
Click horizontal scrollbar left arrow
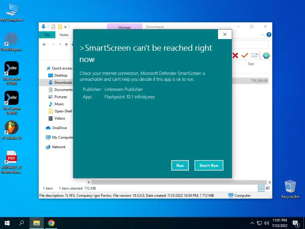click(x=89, y=182)
